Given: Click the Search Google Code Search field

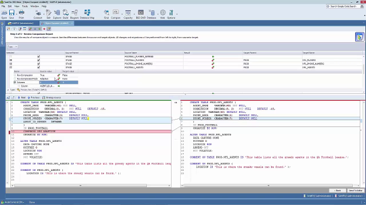Looking at the screenshot, I should pos(345,6).
